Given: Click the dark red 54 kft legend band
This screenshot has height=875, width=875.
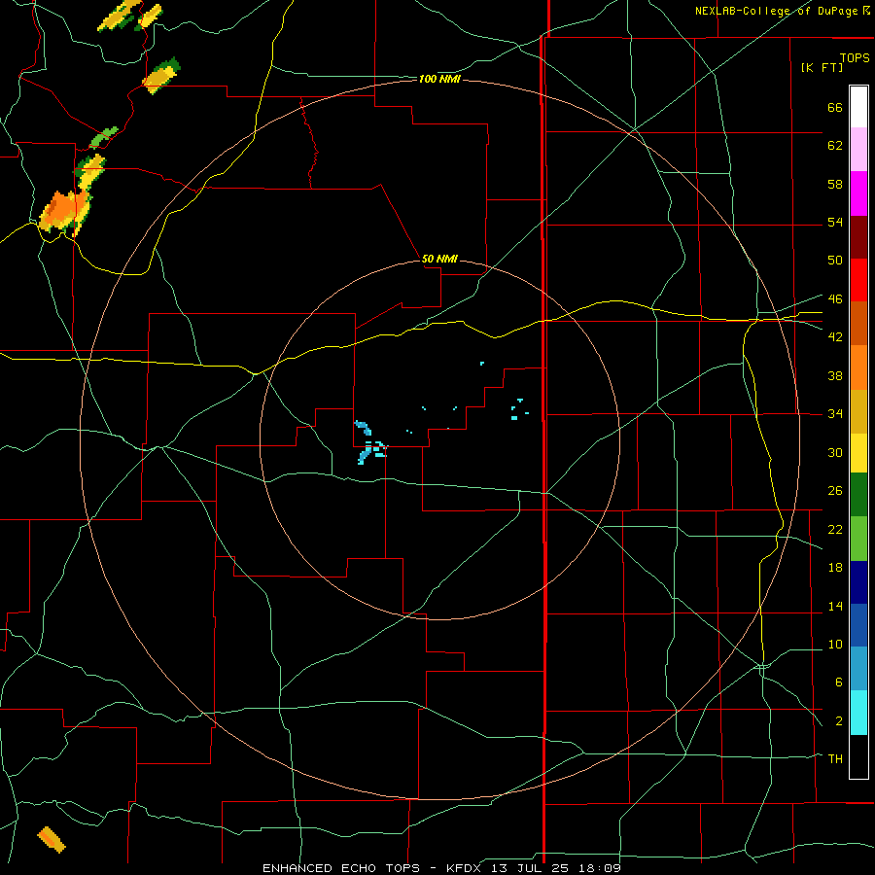Looking at the screenshot, I should 858,237.
